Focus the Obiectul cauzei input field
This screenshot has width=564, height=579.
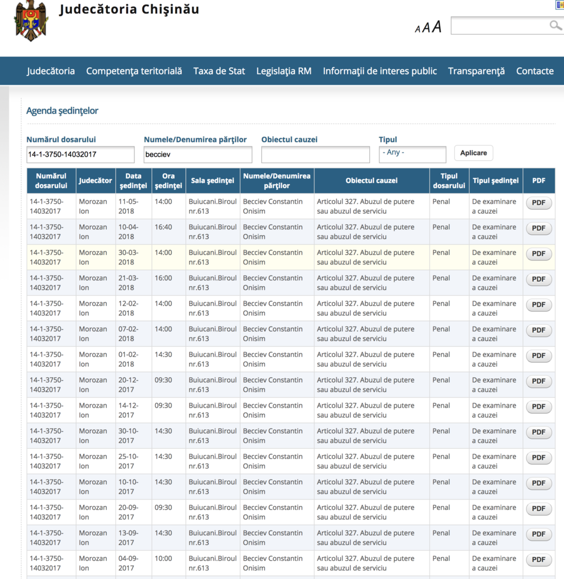click(x=315, y=154)
